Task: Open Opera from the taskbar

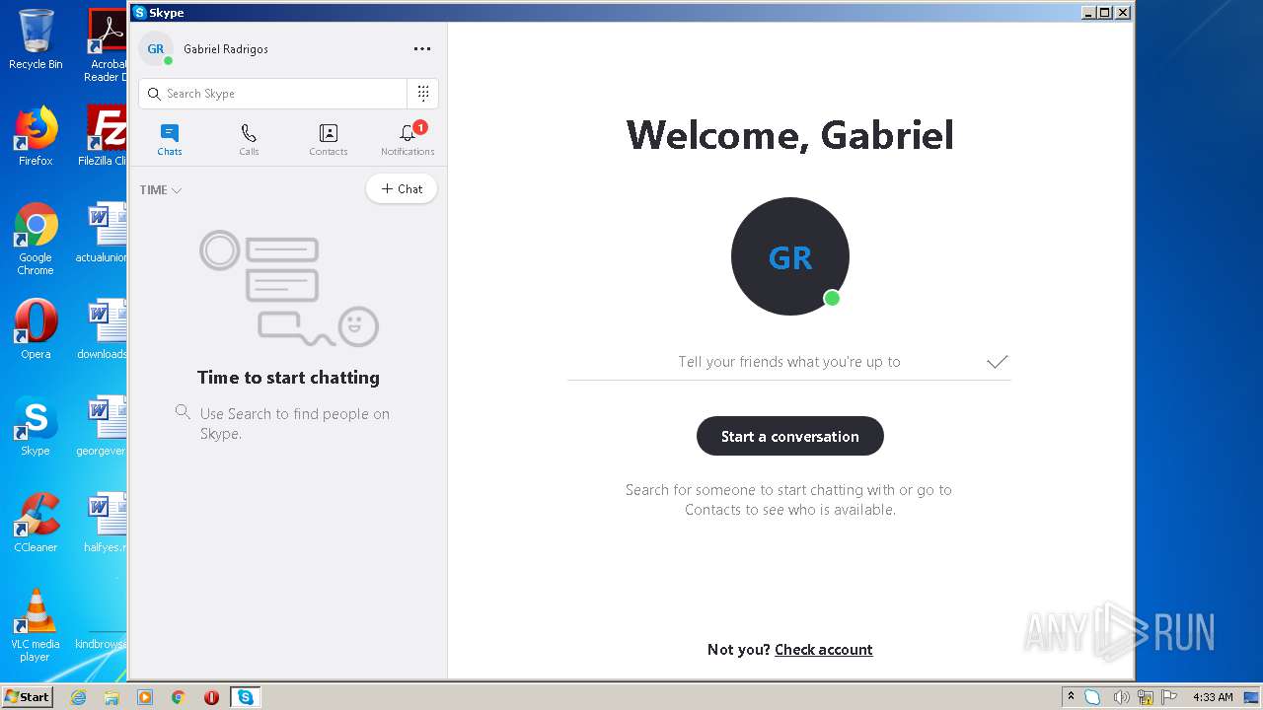Action: tap(211, 697)
